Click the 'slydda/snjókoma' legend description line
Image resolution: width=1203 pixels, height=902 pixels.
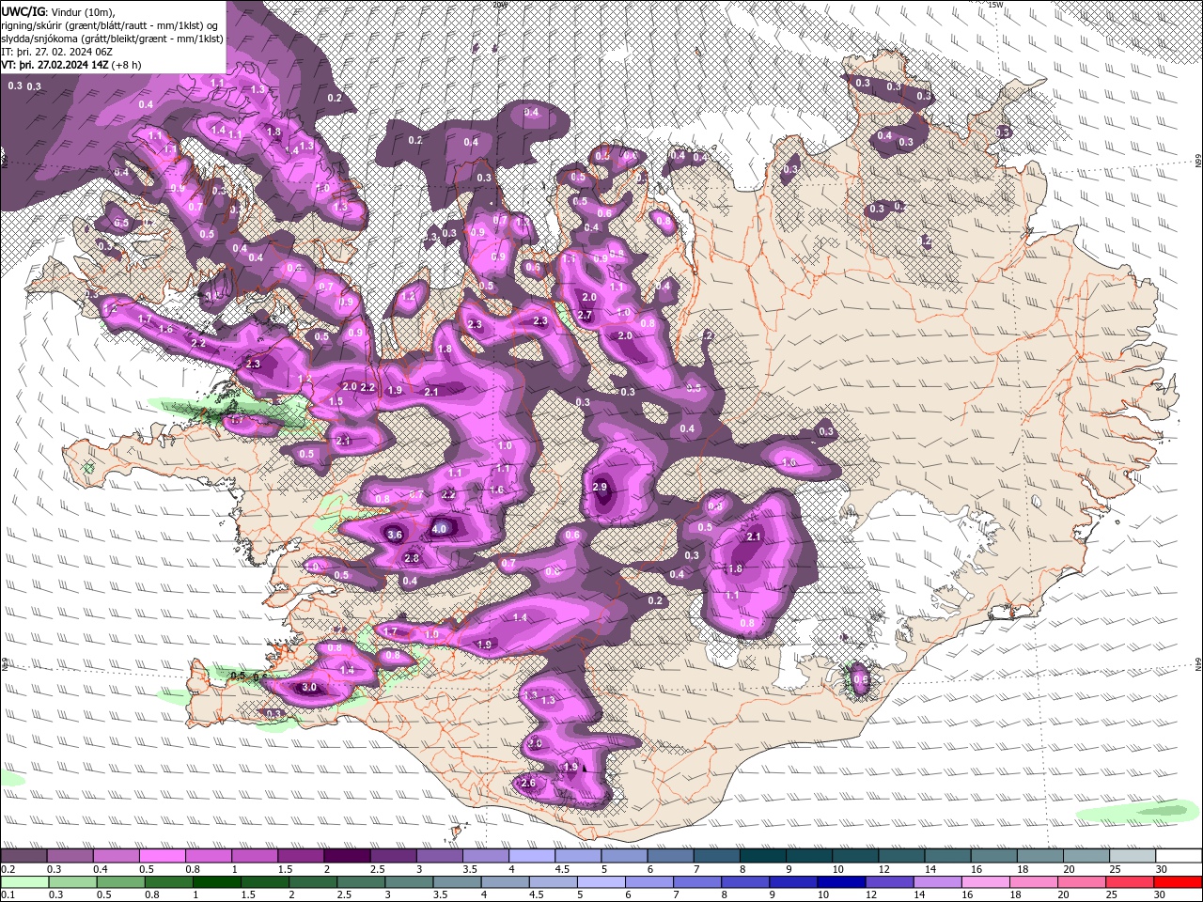[x=113, y=39]
